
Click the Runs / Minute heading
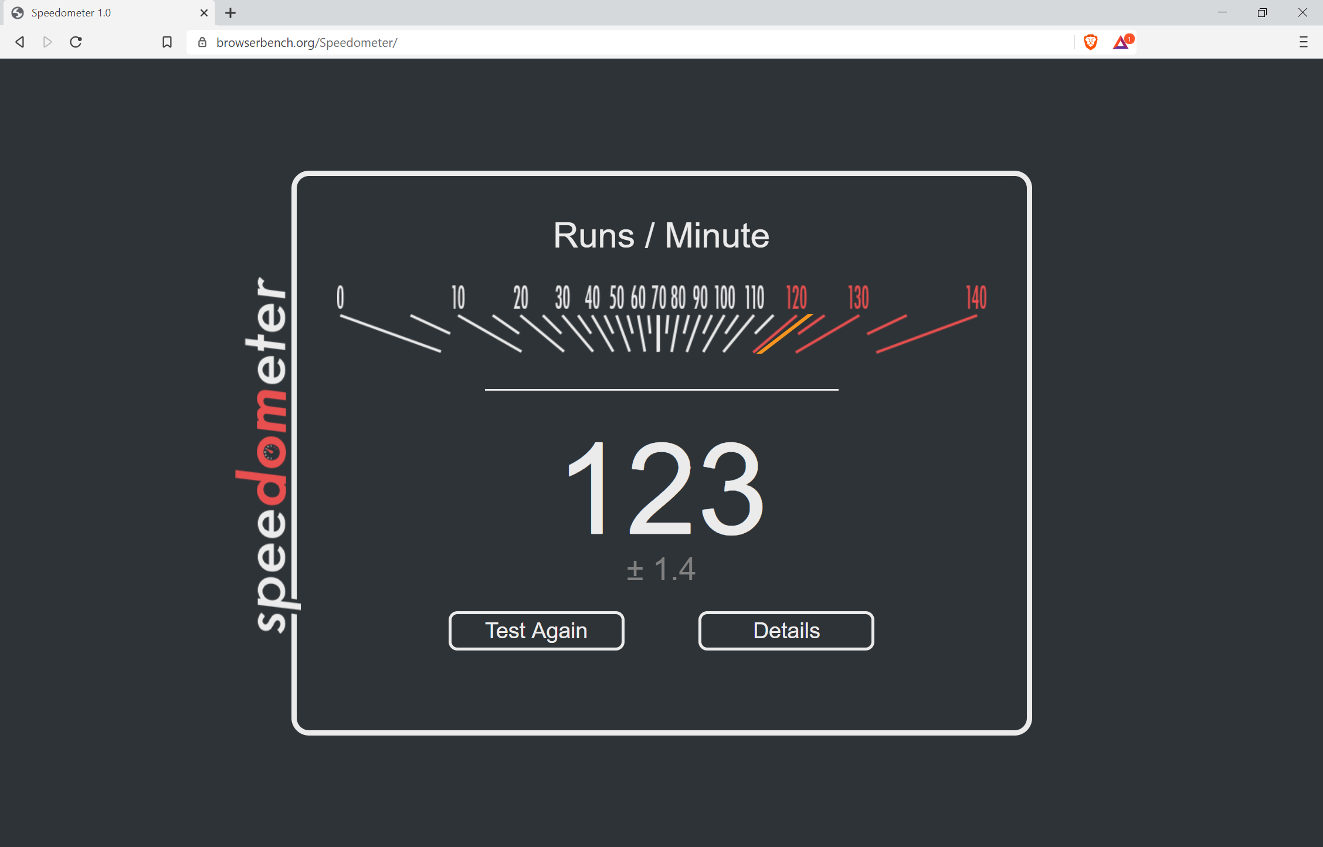pyautogui.click(x=661, y=236)
